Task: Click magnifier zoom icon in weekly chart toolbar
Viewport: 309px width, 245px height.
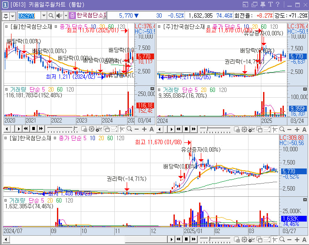Action: pyautogui.click(x=282, y=130)
